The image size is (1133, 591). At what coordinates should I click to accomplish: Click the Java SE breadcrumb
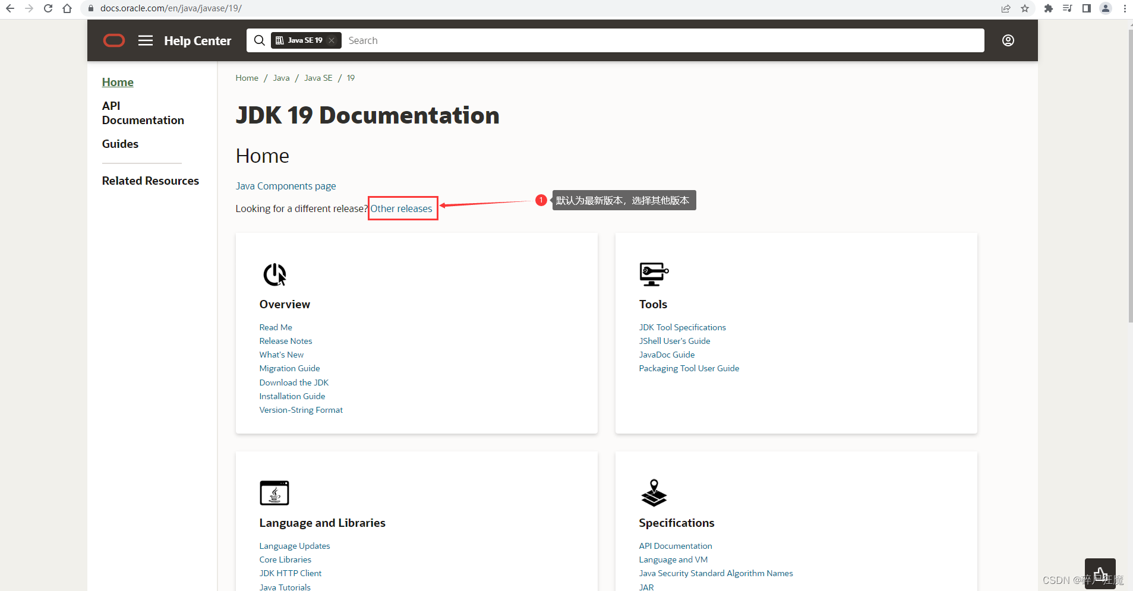pyautogui.click(x=318, y=78)
